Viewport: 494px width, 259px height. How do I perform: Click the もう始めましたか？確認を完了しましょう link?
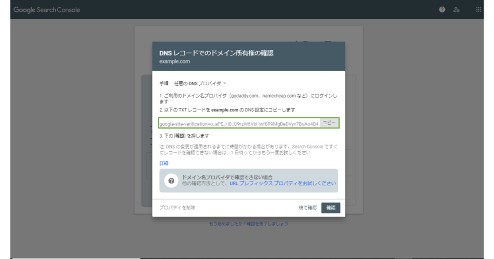point(248,224)
